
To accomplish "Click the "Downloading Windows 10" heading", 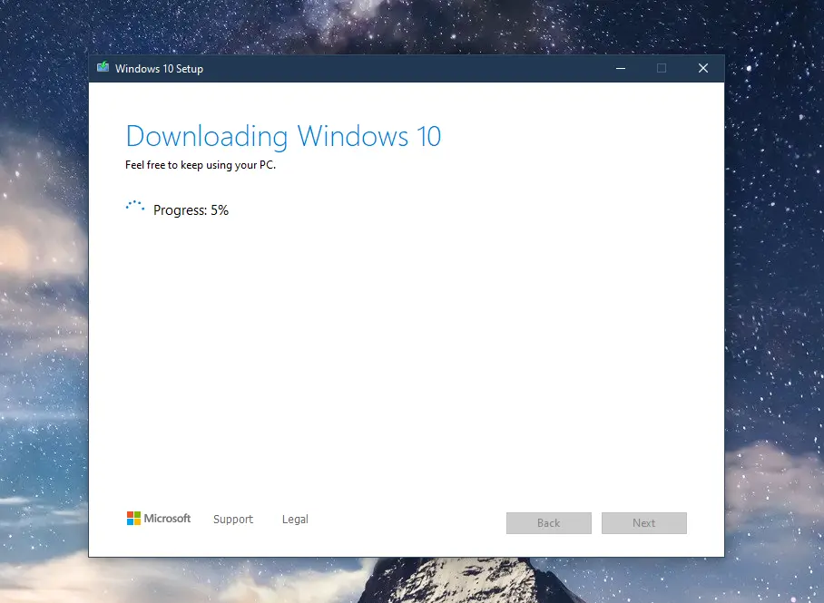I will click(x=283, y=137).
